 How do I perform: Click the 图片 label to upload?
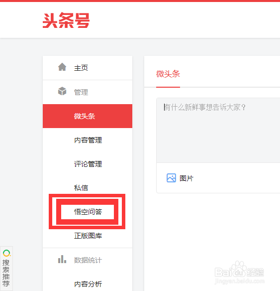187,178
